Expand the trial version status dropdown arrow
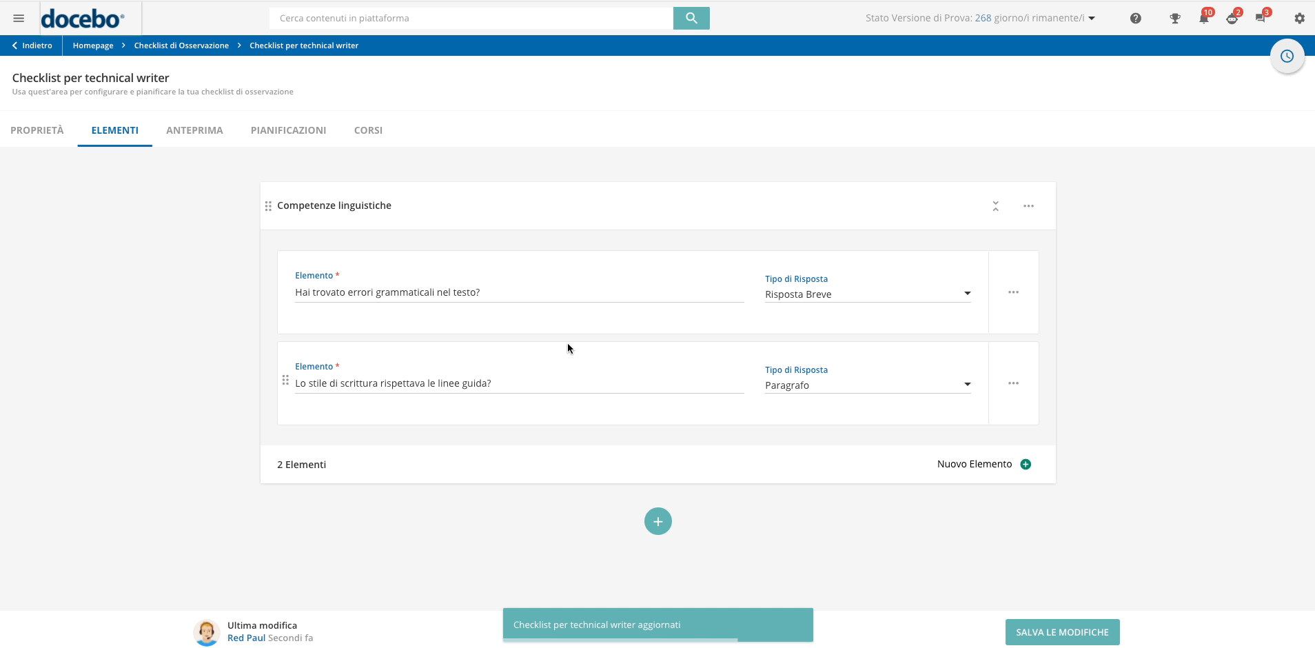The width and height of the screenshot is (1315, 648). pyautogui.click(x=1092, y=19)
